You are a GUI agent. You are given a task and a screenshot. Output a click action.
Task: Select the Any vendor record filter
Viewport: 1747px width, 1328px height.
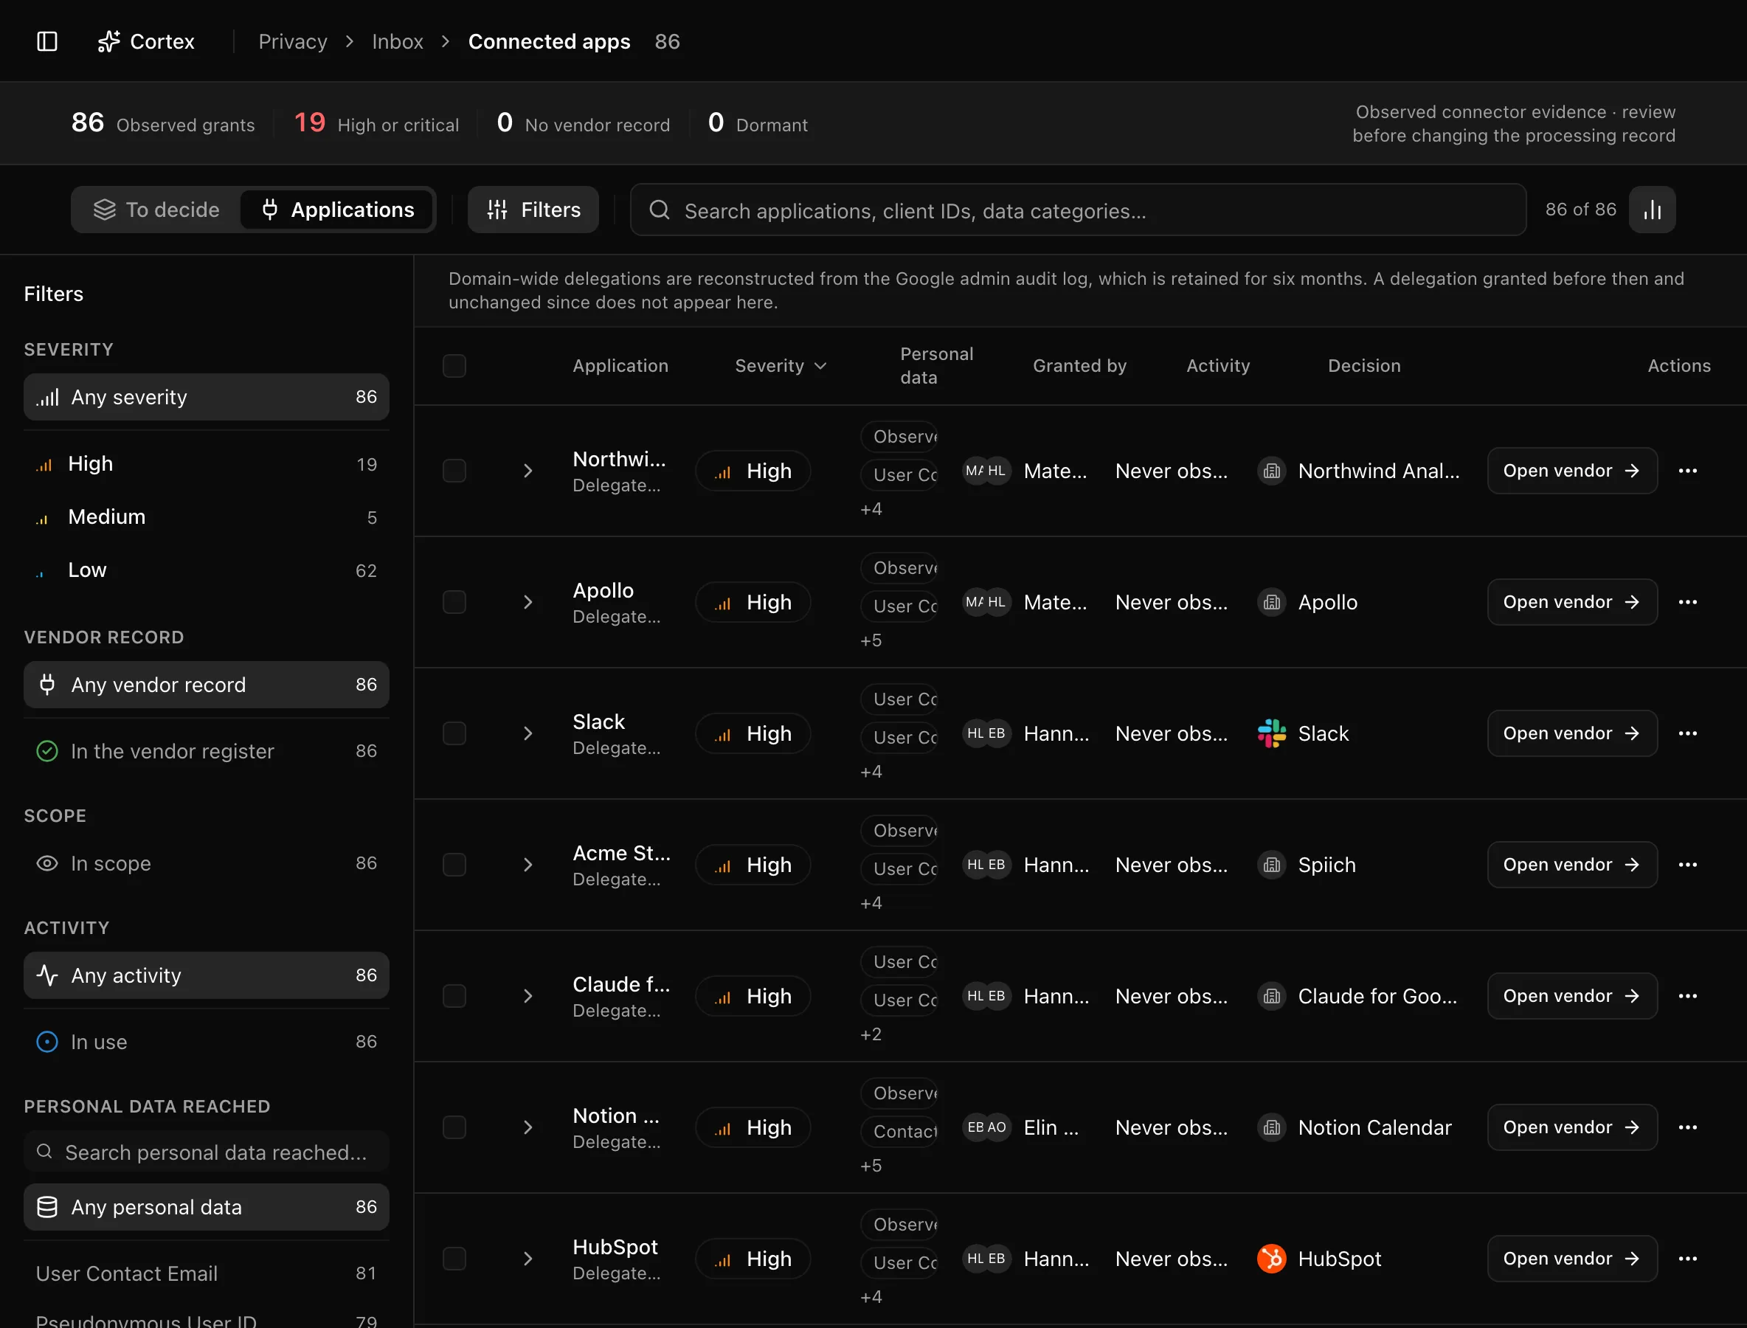tap(207, 685)
